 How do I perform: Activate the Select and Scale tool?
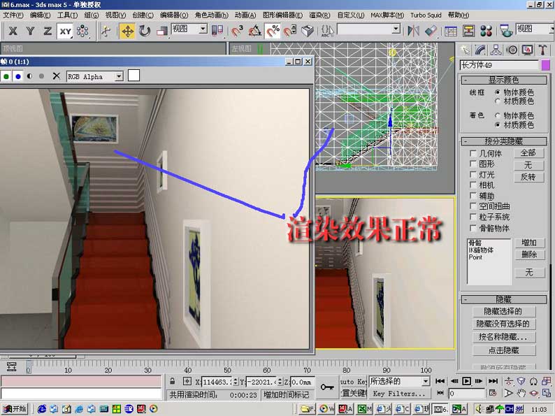pyautogui.click(x=161, y=31)
